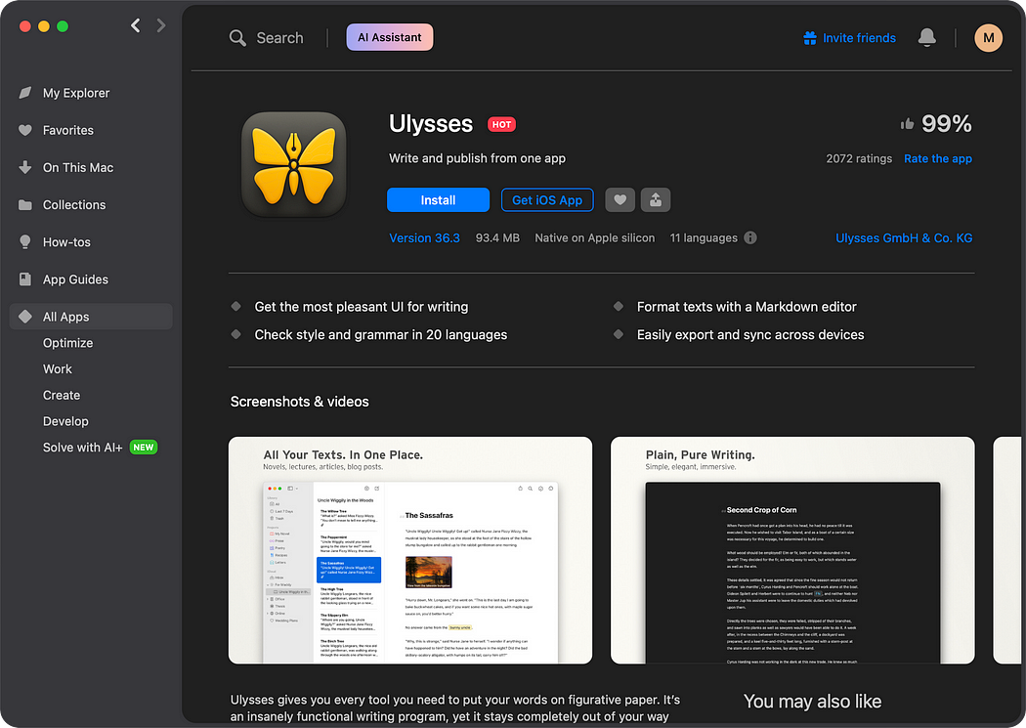
Task: Open Ulysses GmbH & Co. KG developer link
Action: coord(904,237)
